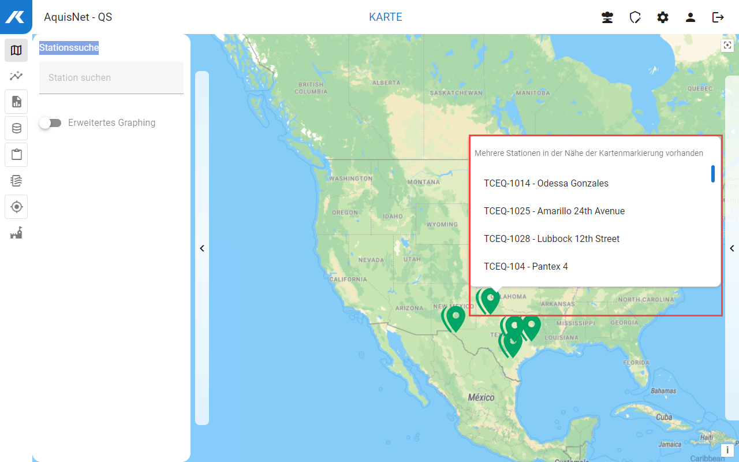The width and height of the screenshot is (739, 462).
Task: Open settings via the gear icon
Action: [663, 17]
